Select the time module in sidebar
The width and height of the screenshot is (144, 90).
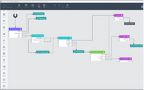[x=4, y=28]
